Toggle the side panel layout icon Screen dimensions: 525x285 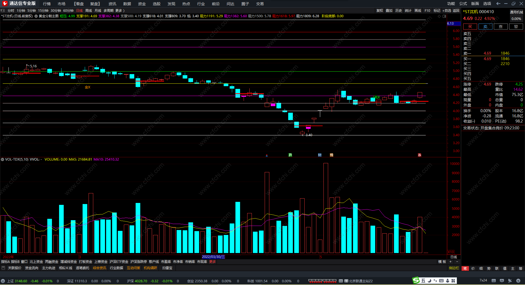[444, 16]
